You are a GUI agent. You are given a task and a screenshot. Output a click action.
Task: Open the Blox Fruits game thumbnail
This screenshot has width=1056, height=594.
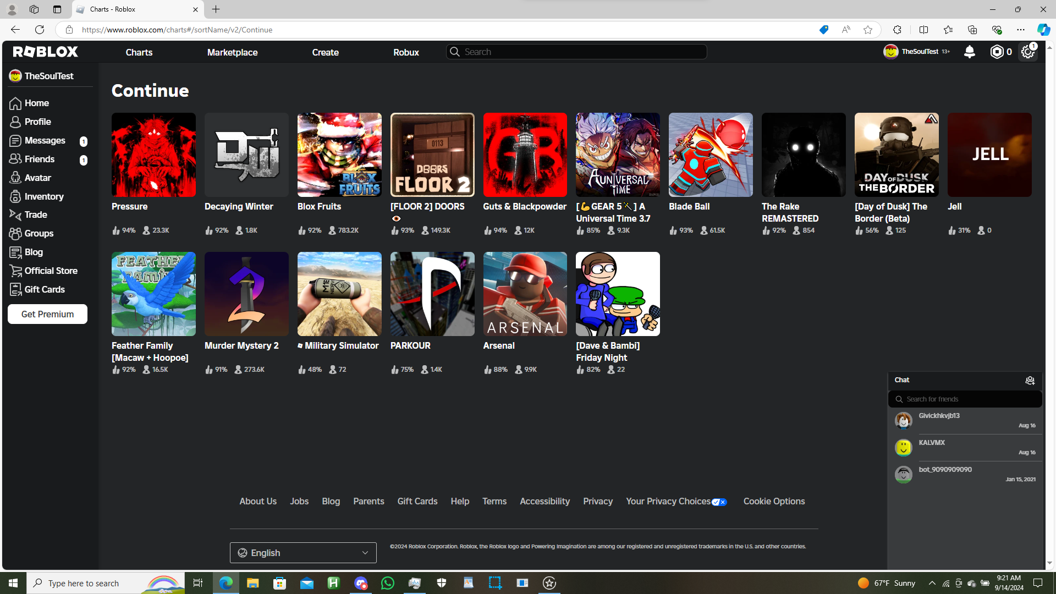pos(339,155)
